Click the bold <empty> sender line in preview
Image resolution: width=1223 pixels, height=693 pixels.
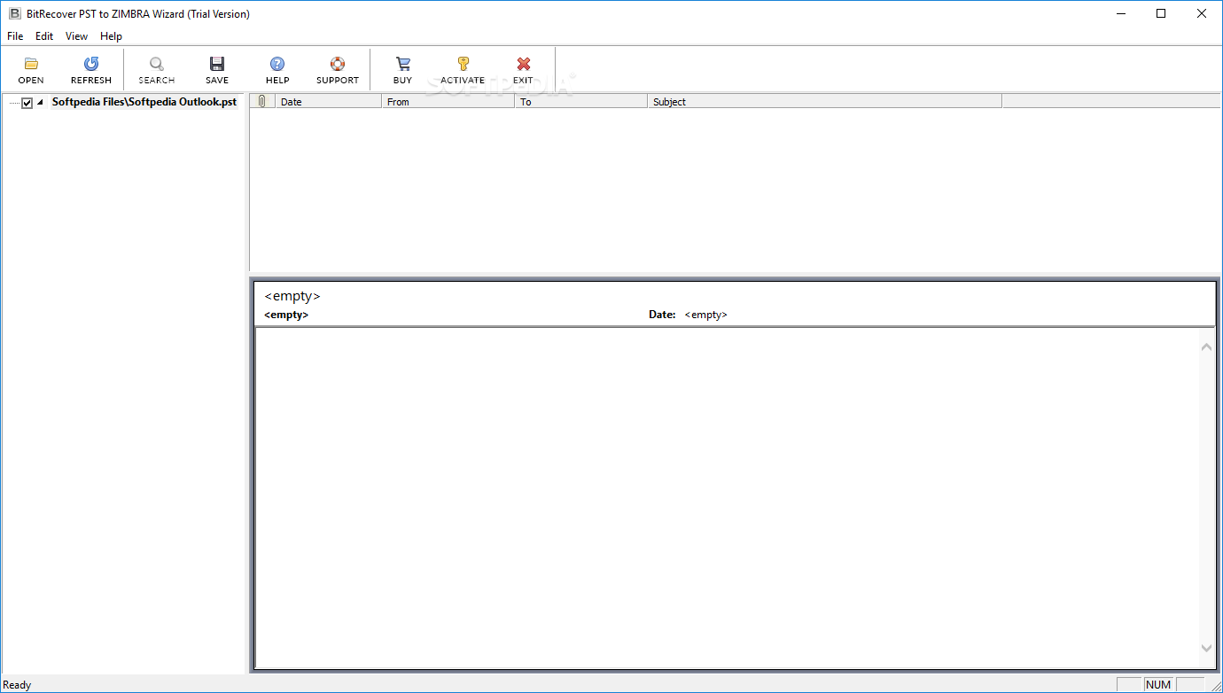[286, 315]
